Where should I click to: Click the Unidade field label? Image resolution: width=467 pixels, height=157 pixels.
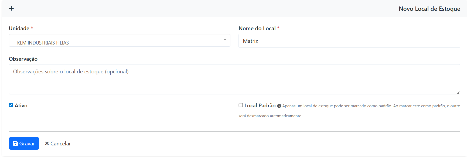click(19, 29)
